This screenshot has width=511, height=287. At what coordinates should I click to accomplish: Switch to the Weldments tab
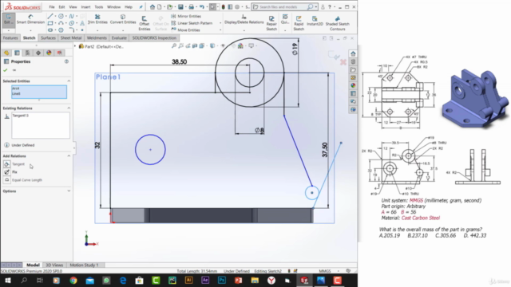[97, 38]
